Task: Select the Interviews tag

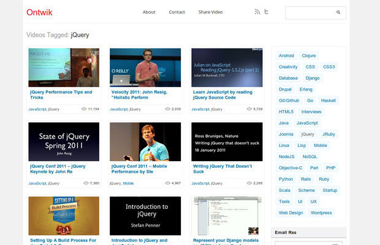Action: pos(311,111)
